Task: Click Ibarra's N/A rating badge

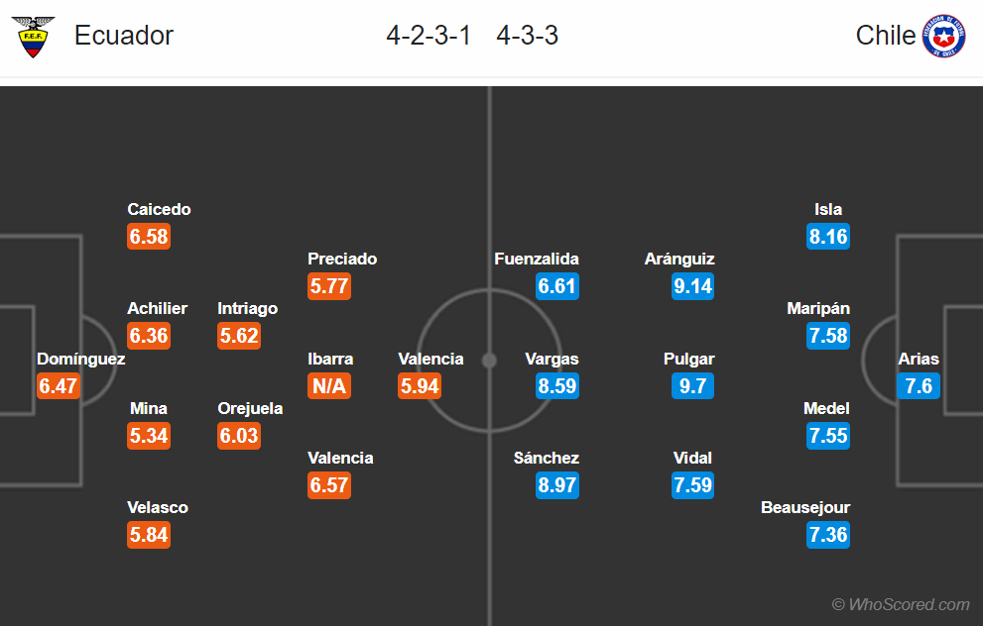Action: pyautogui.click(x=329, y=385)
